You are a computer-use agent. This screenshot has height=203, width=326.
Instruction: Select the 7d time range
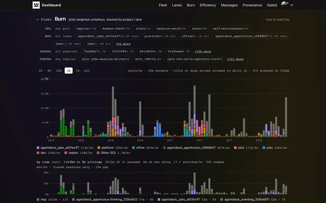coord(77,71)
